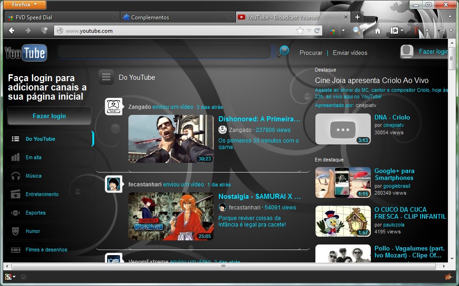The width and height of the screenshot is (459, 286).
Task: Close the YouTube tab
Action: click(x=345, y=17)
